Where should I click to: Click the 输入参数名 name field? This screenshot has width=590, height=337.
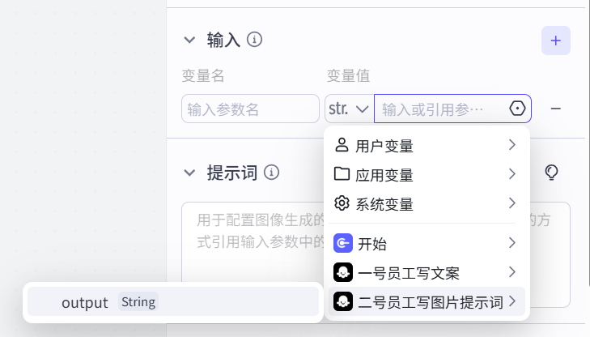click(250, 109)
